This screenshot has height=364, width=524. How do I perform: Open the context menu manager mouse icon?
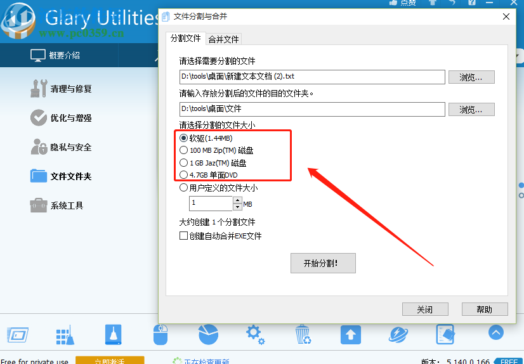coord(160,335)
